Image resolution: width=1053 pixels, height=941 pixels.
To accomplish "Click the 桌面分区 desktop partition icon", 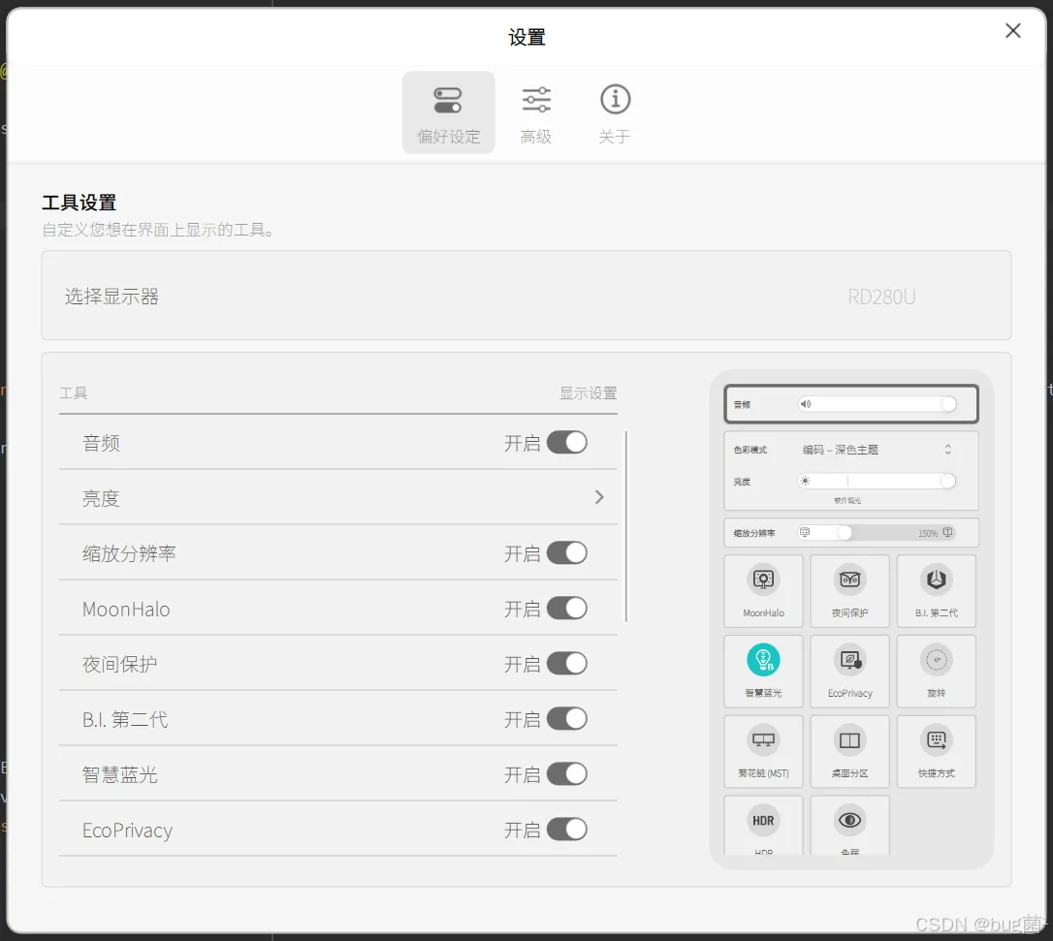I will coord(849,739).
